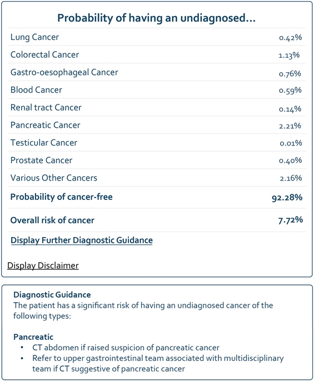This screenshot has width=314, height=381.
Task: Select the Prostate Cancer row
Action: tap(157, 161)
